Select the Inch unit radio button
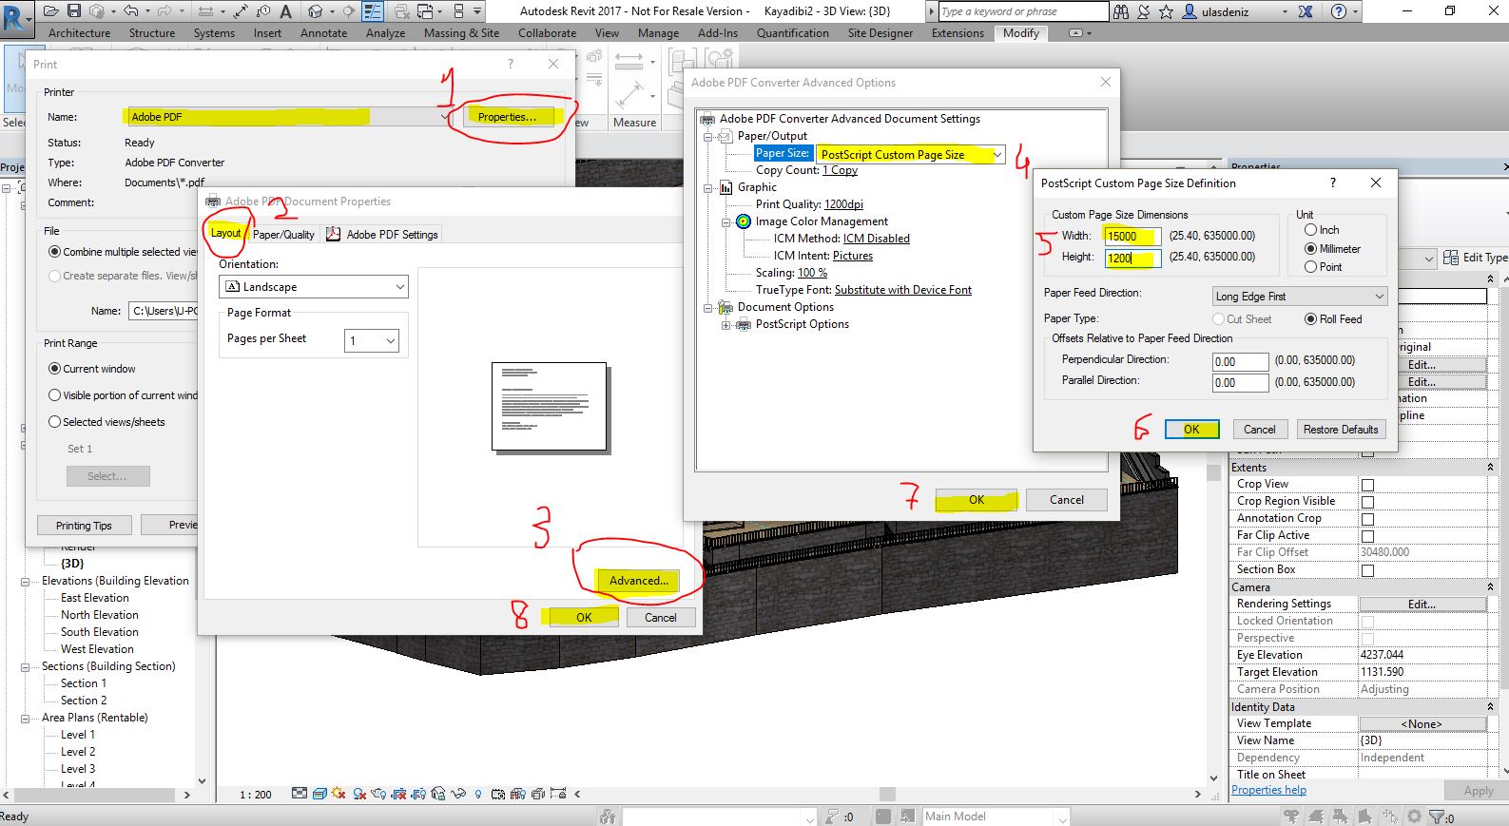The image size is (1509, 826). 1310,230
